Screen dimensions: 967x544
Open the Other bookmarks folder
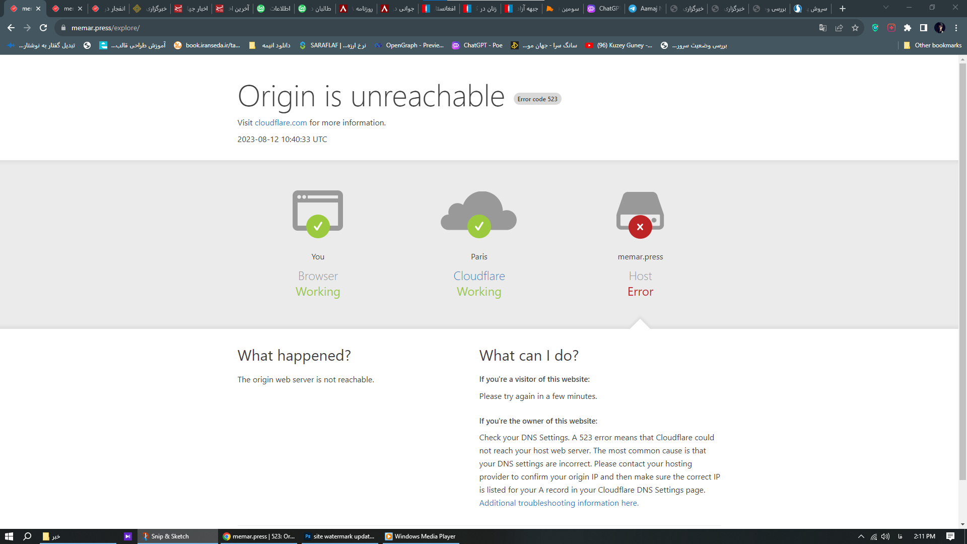933,45
